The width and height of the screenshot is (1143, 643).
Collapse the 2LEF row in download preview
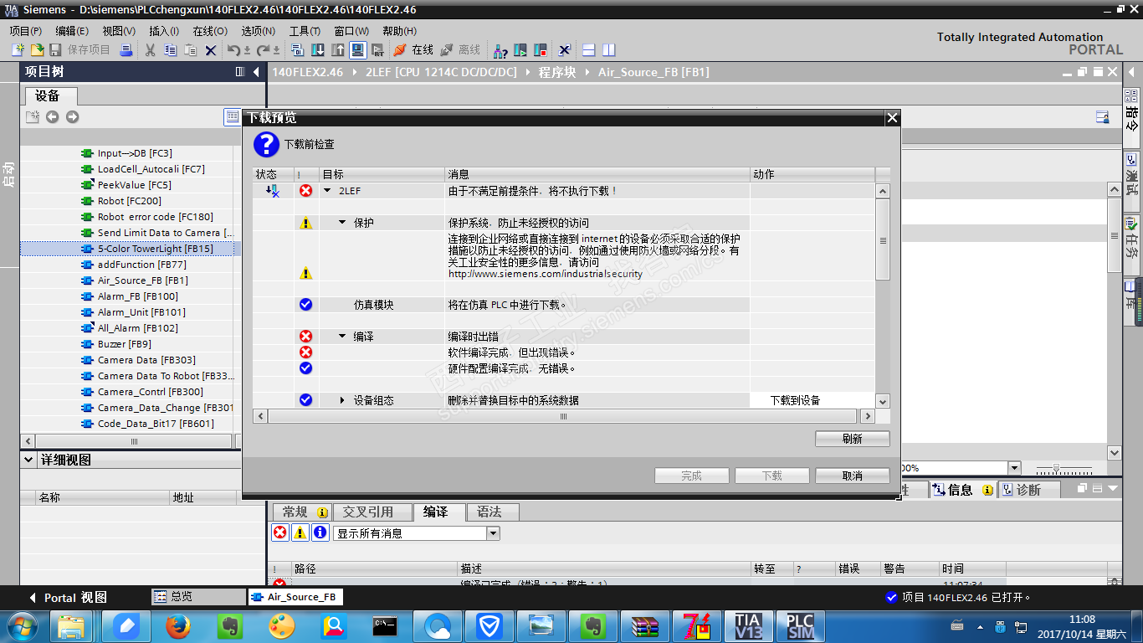click(x=327, y=191)
